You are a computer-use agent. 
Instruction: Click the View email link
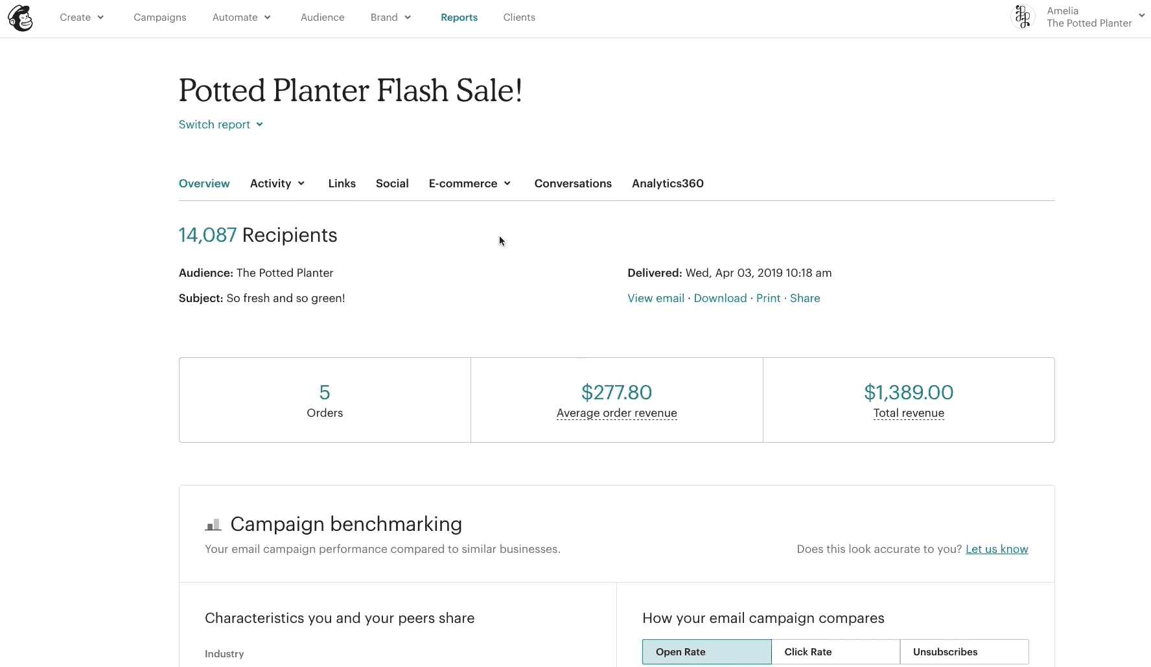tap(656, 298)
